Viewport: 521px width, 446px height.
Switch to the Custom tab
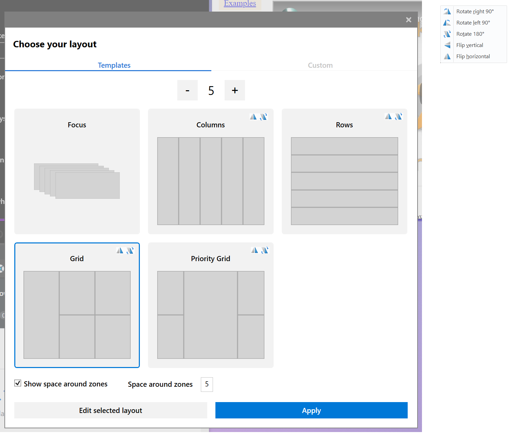click(320, 65)
